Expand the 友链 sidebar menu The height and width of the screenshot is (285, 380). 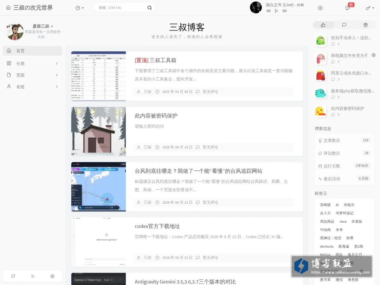pos(33,86)
